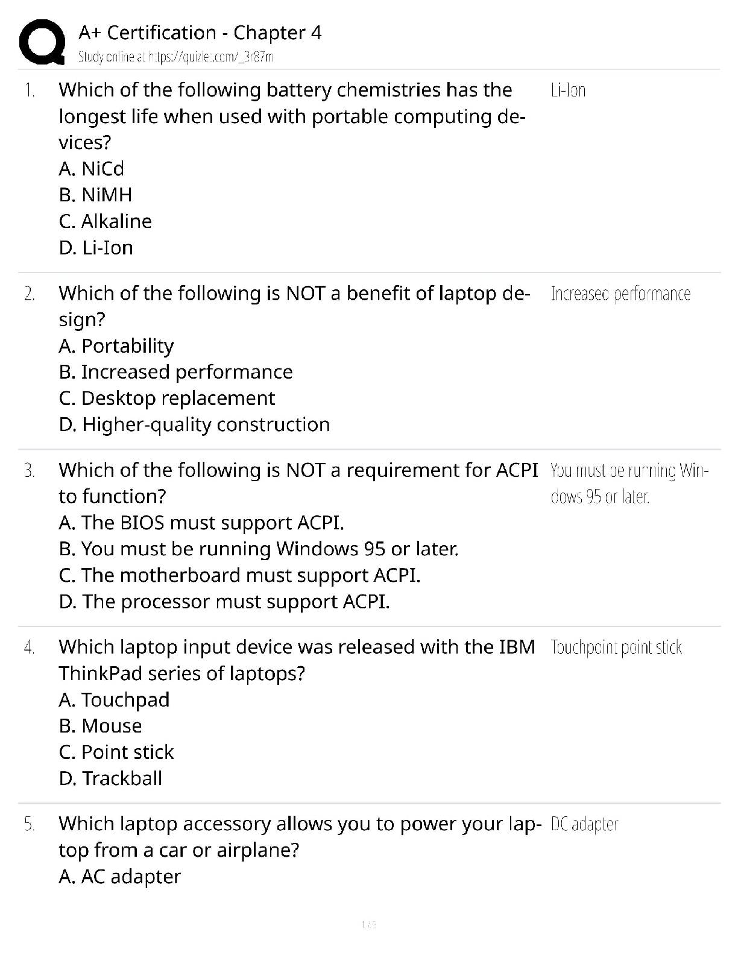This screenshot has width=738, height=955.
Task: Click option C. Desktop replacement
Action: pos(167,399)
